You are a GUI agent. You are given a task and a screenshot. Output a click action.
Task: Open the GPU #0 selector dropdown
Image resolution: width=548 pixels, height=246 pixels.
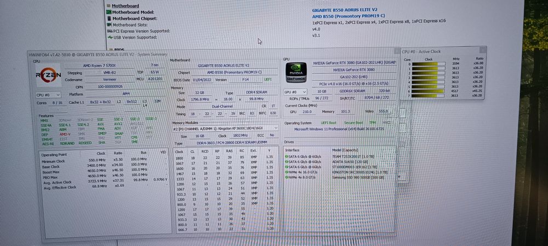point(295,92)
